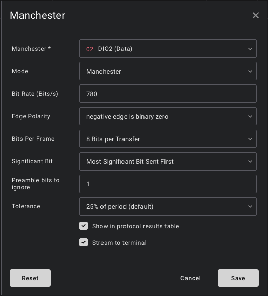Image resolution: width=268 pixels, height=296 pixels.
Task: Focus the Bit Rate field containing 780
Action: coord(168,94)
